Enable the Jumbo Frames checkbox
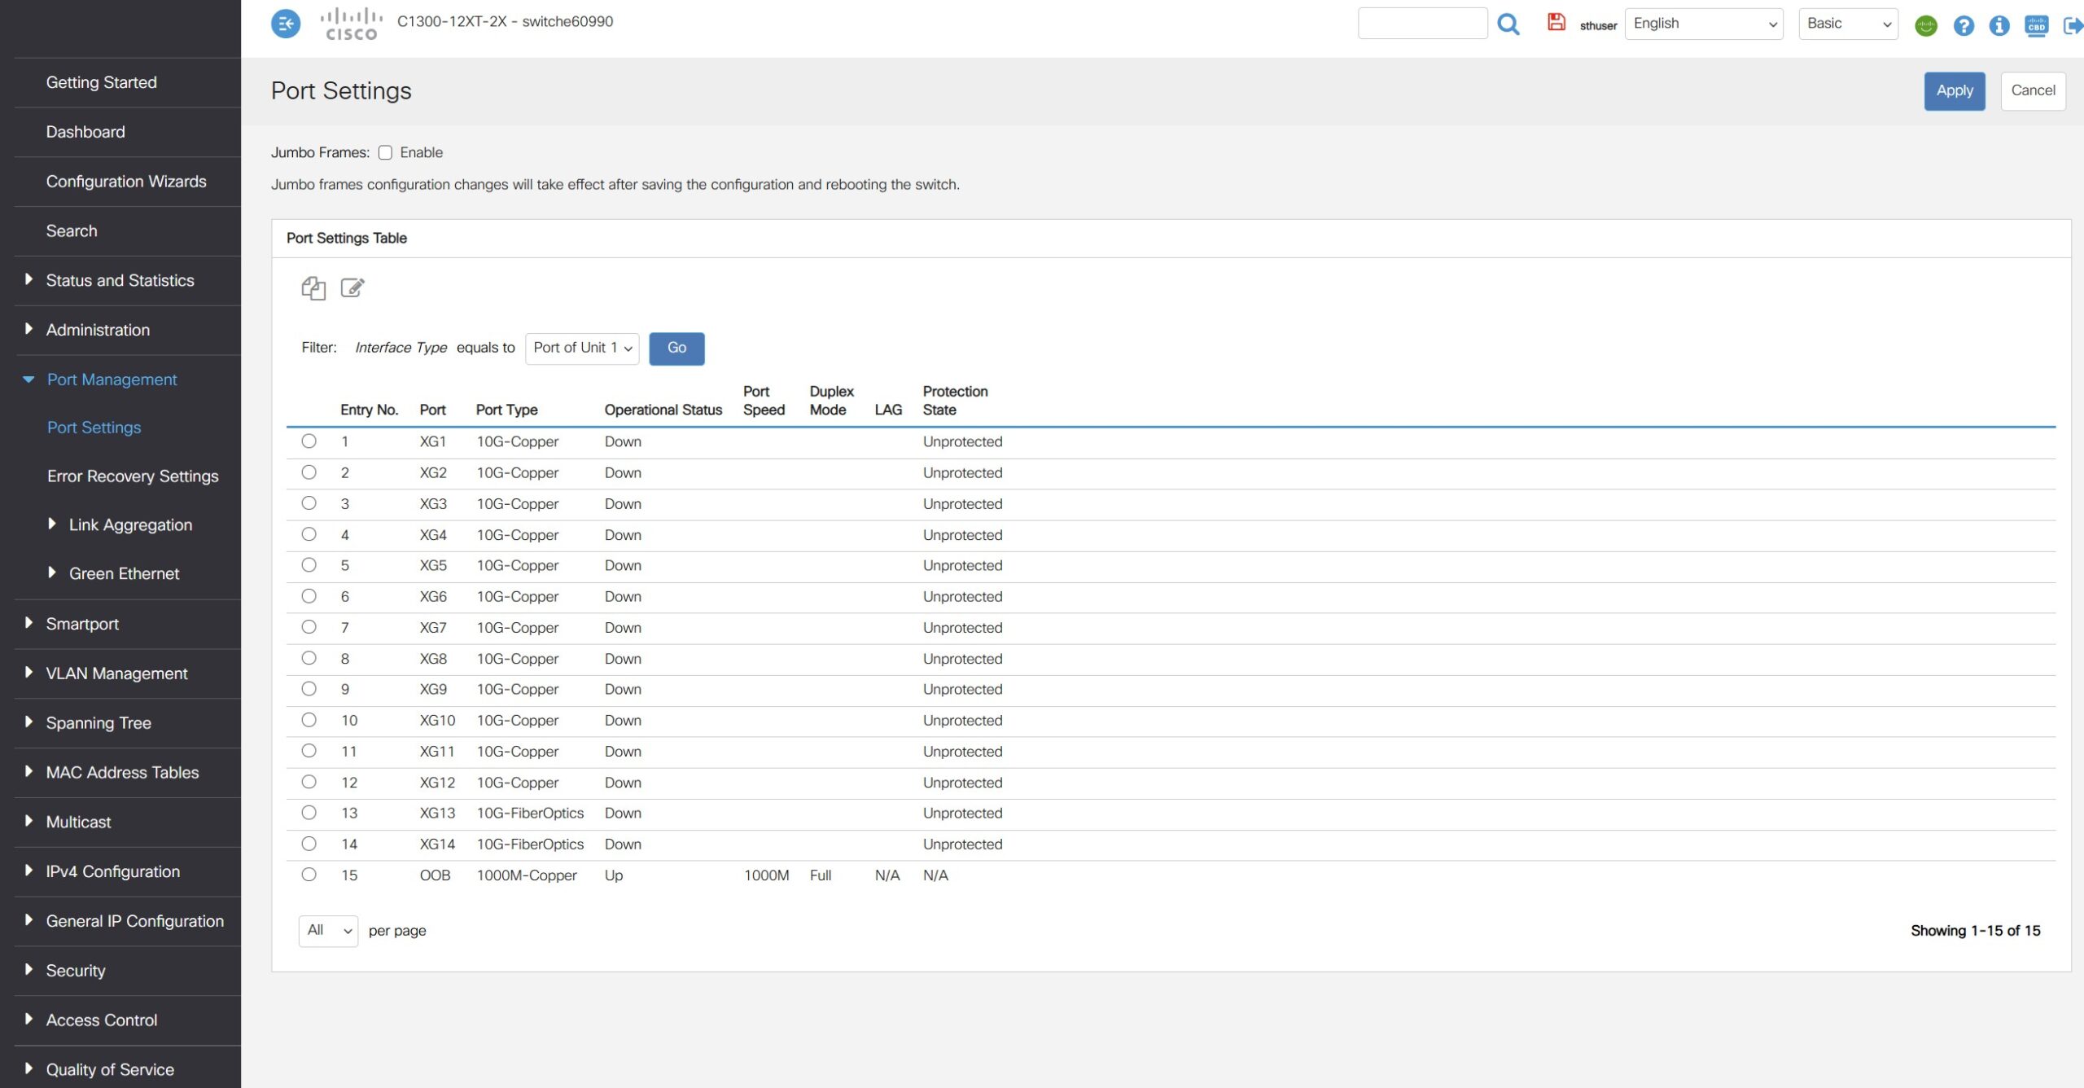 (385, 152)
